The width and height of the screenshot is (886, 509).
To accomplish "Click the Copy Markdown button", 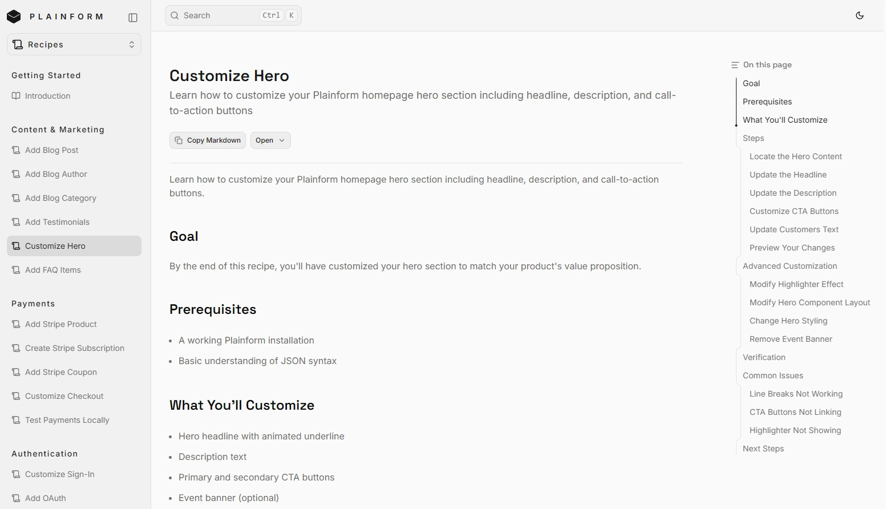I will (x=208, y=140).
